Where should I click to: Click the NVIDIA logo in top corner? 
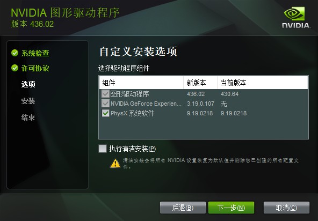click(295, 18)
